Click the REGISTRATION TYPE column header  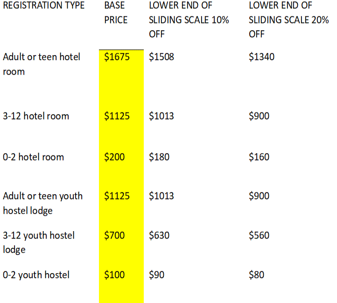(44, 6)
